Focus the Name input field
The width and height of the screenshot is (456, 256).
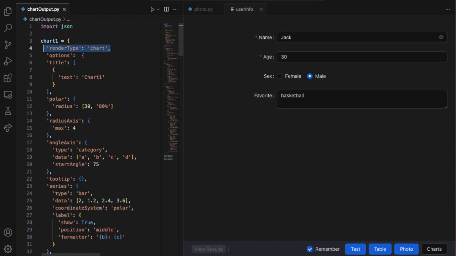tap(362, 37)
